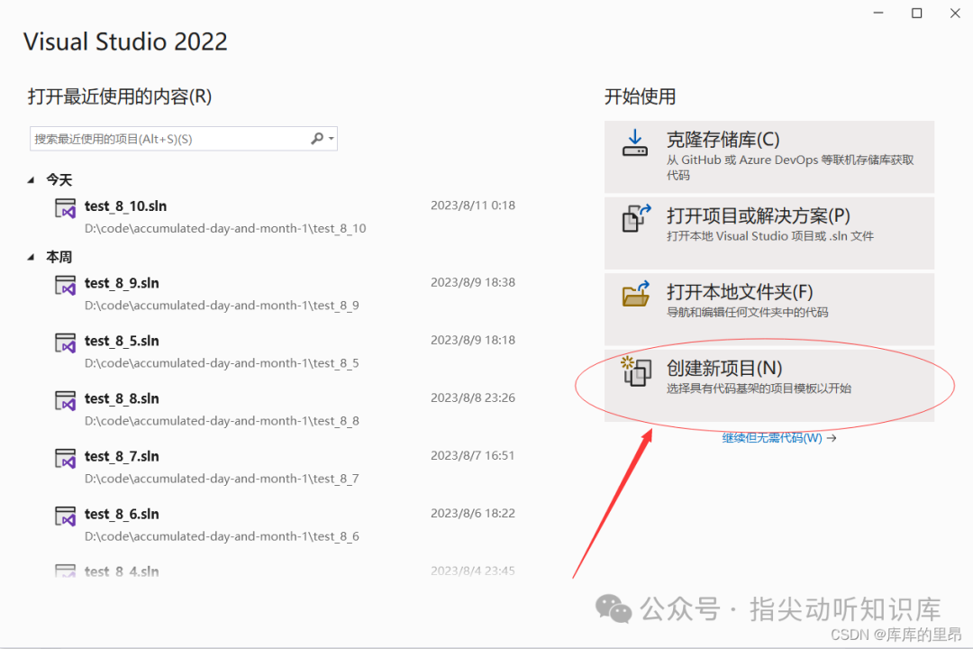Image resolution: width=973 pixels, height=649 pixels.
Task: Click the clone repository download icon
Action: point(635,142)
